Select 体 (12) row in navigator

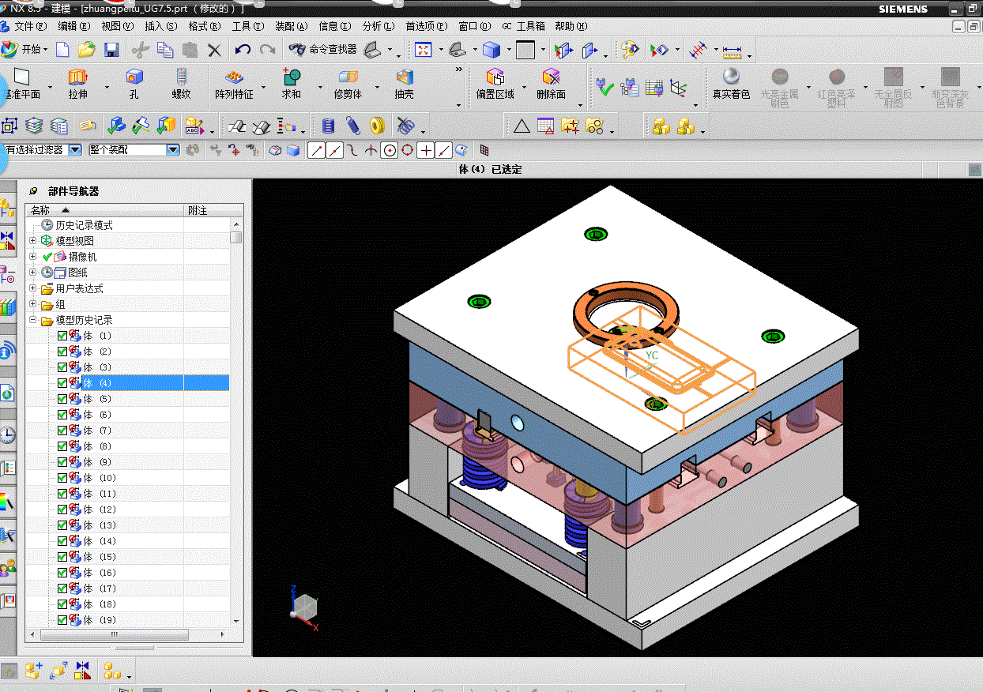click(128, 510)
